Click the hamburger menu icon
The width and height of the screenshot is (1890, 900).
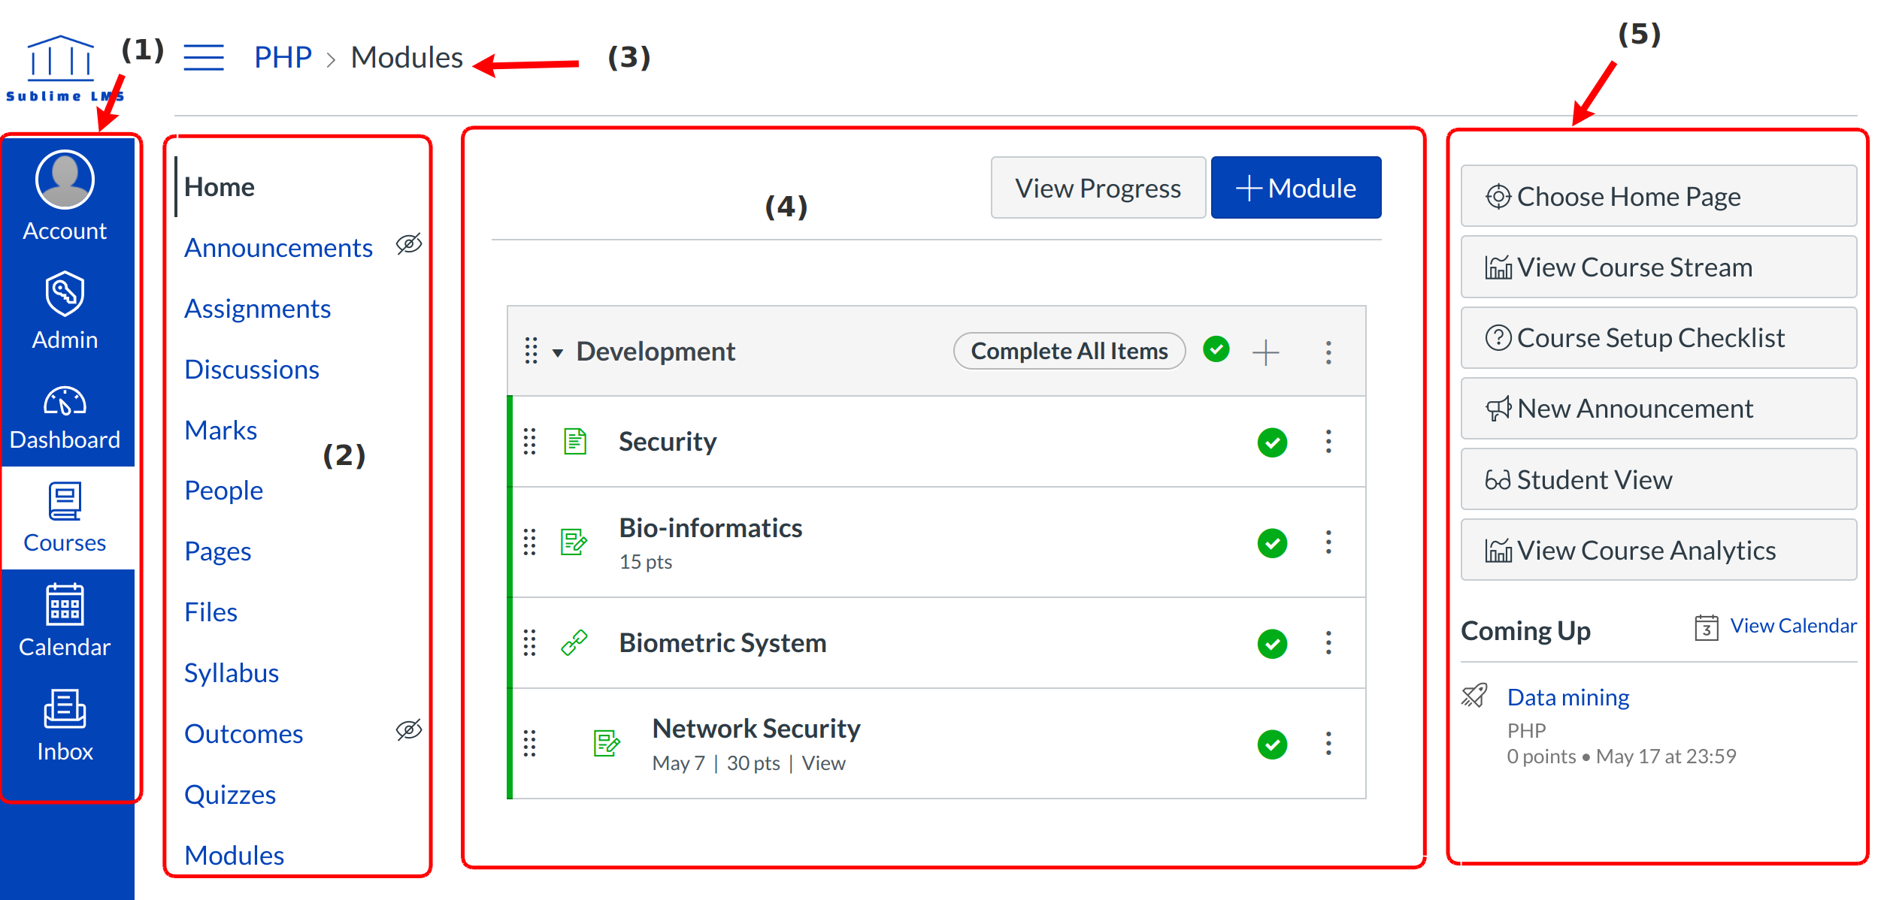(x=204, y=57)
